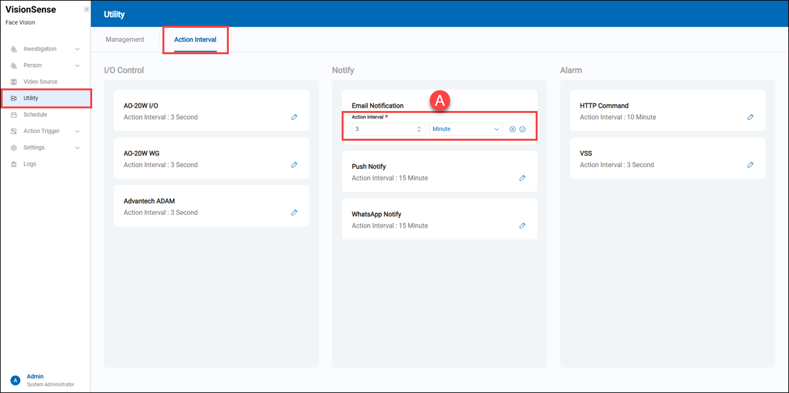Viewport: 789px width, 393px height.
Task: Click edit pencil for AO-20W WG
Action: click(x=294, y=165)
